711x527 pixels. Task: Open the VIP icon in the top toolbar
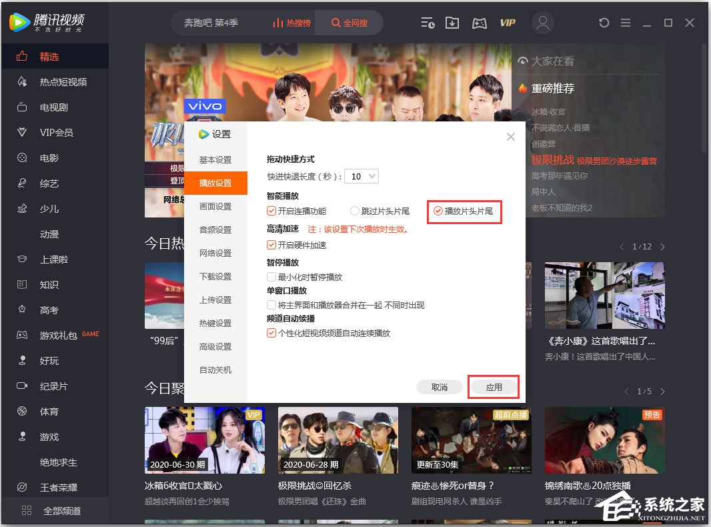point(508,23)
